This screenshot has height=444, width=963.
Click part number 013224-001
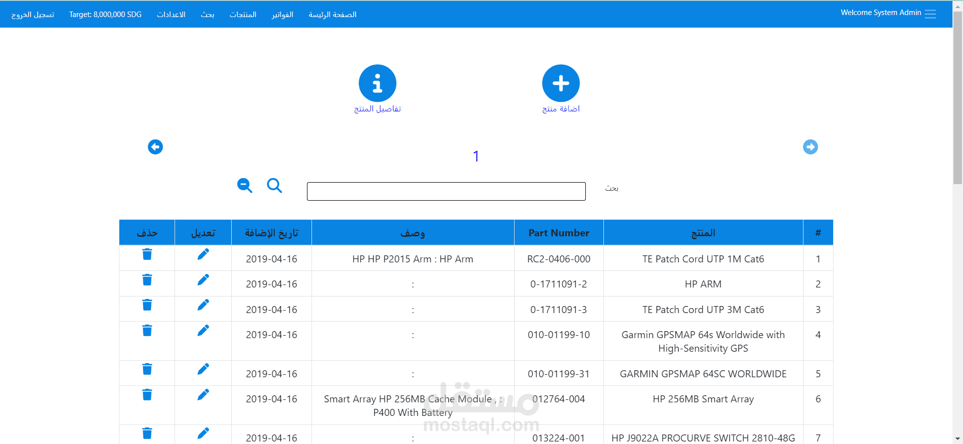559,438
